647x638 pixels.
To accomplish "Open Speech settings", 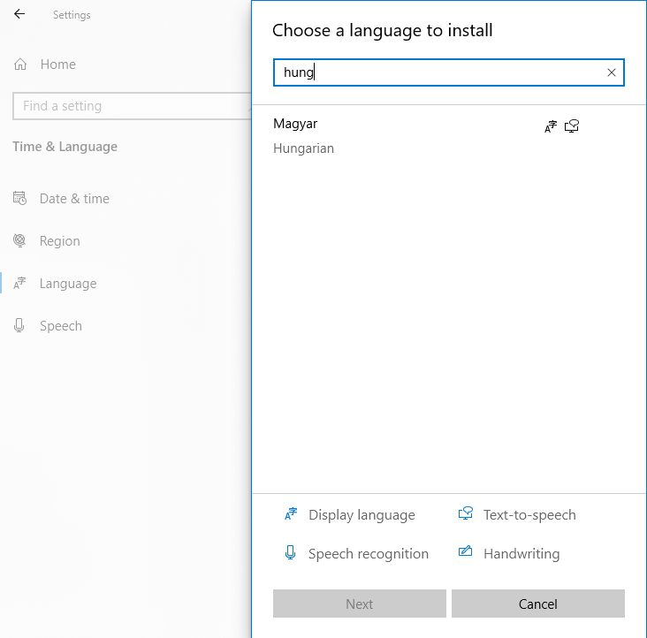I will point(60,326).
